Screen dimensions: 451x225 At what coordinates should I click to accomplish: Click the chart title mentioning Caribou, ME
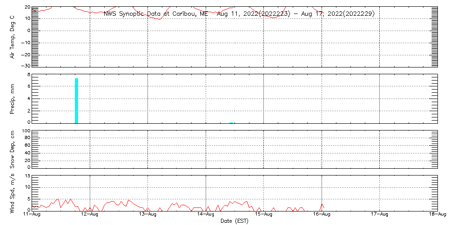[x=239, y=13]
